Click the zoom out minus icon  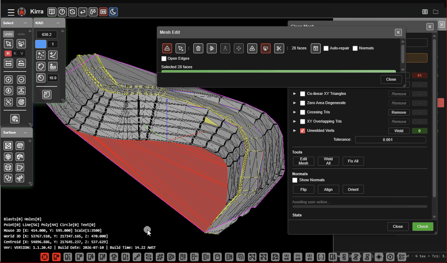(x=21, y=79)
